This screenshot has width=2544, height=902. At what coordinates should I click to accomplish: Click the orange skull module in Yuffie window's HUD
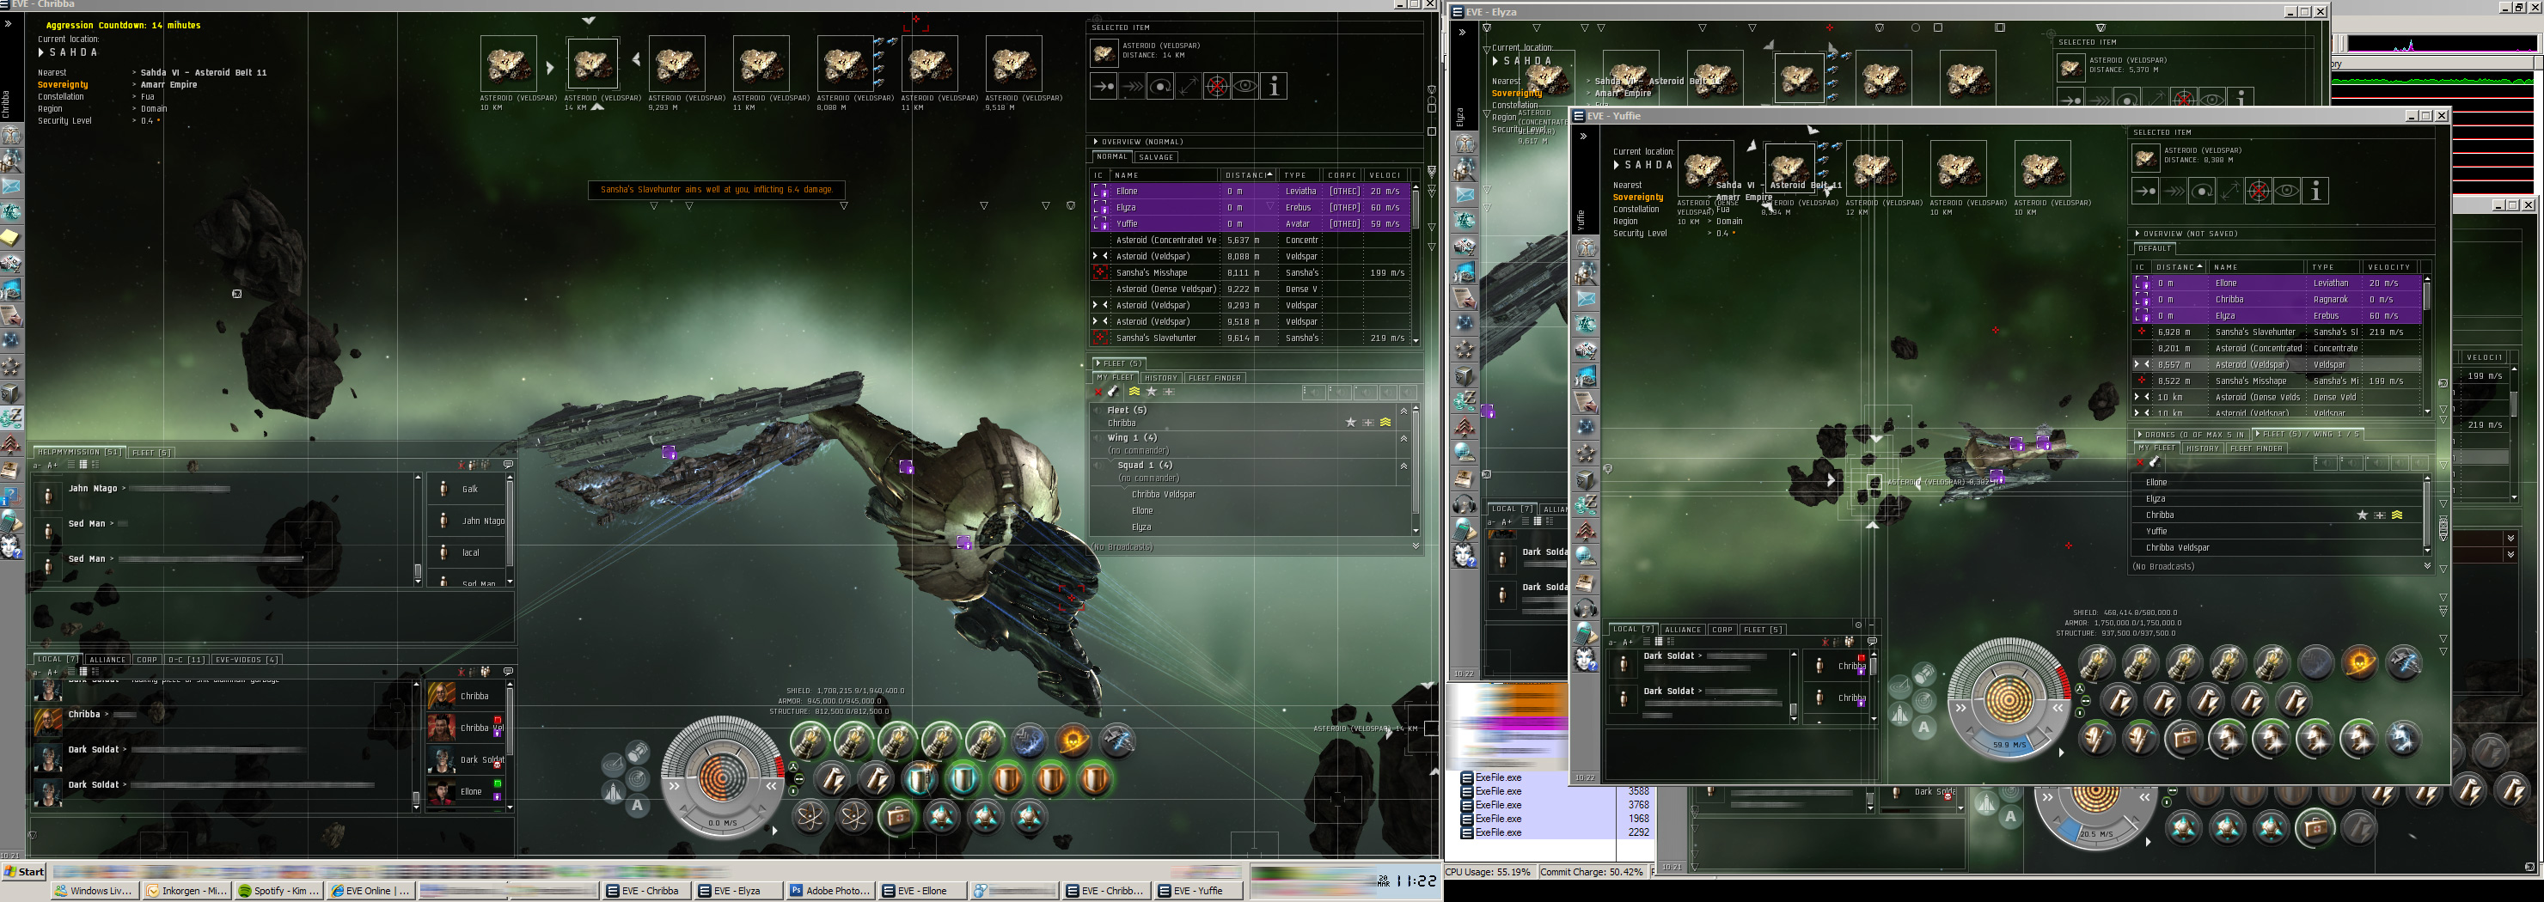2360,662
